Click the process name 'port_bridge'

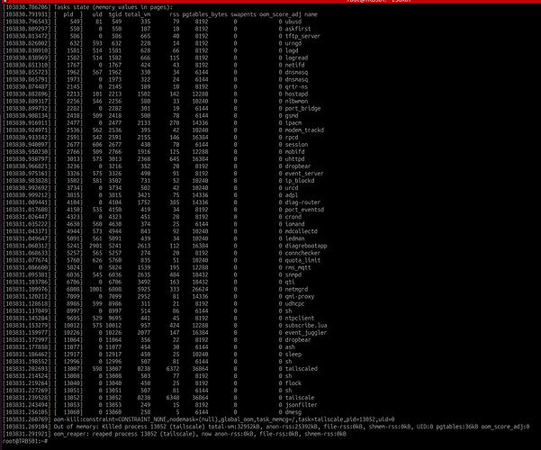(x=303, y=109)
